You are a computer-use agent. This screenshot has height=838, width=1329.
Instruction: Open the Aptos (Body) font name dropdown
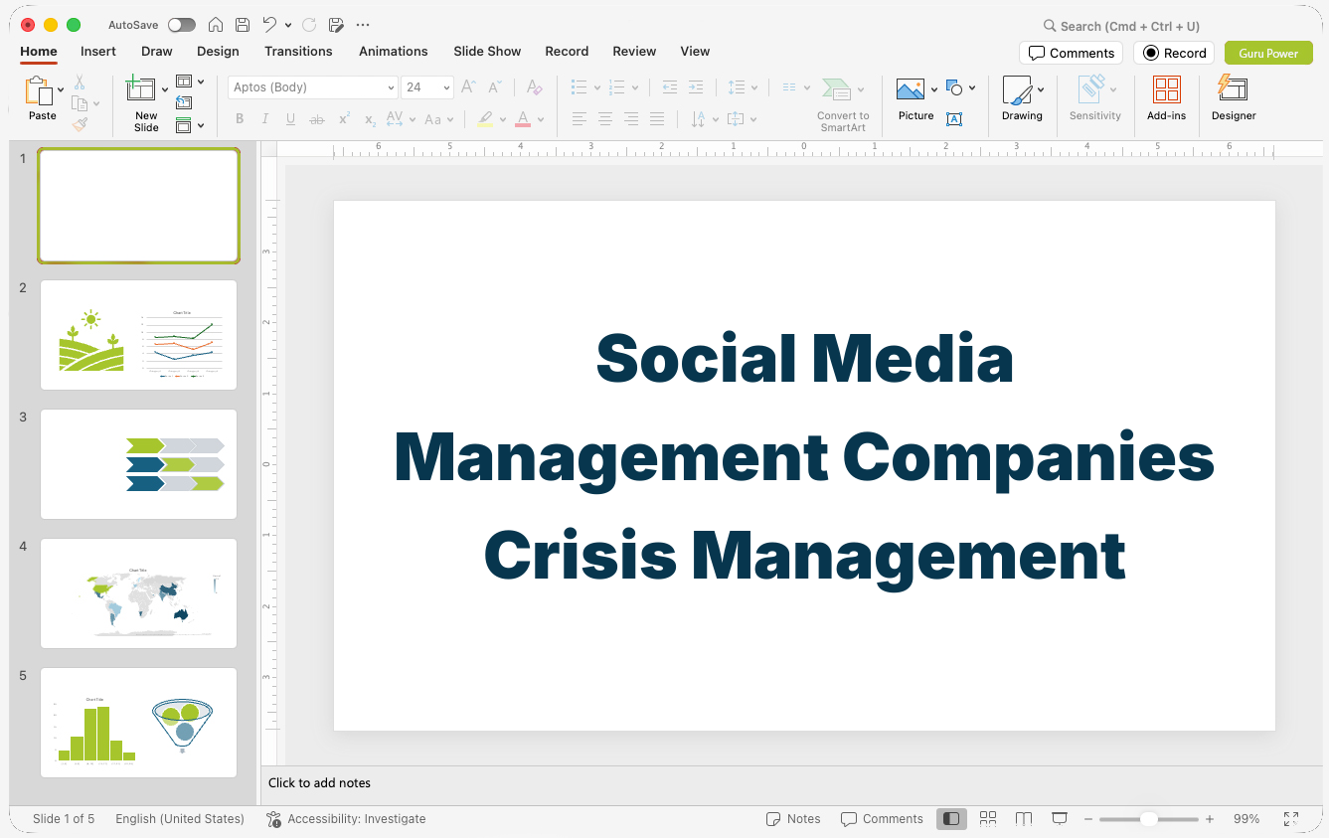tap(391, 87)
